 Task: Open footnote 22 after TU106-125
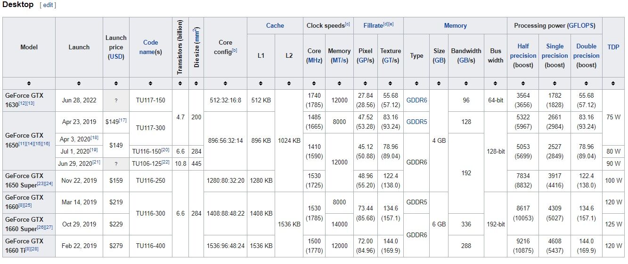click(165, 162)
